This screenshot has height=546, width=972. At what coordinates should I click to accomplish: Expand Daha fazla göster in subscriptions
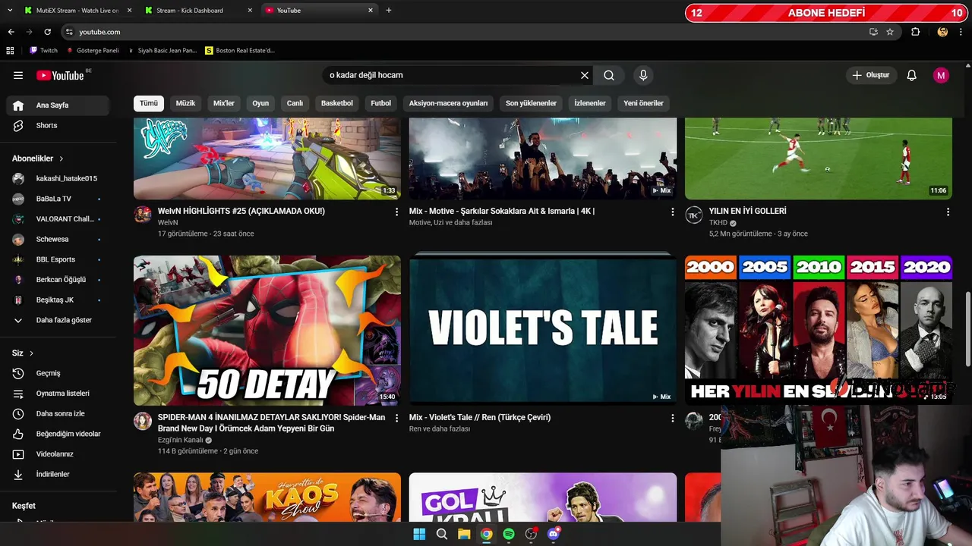tap(58, 320)
